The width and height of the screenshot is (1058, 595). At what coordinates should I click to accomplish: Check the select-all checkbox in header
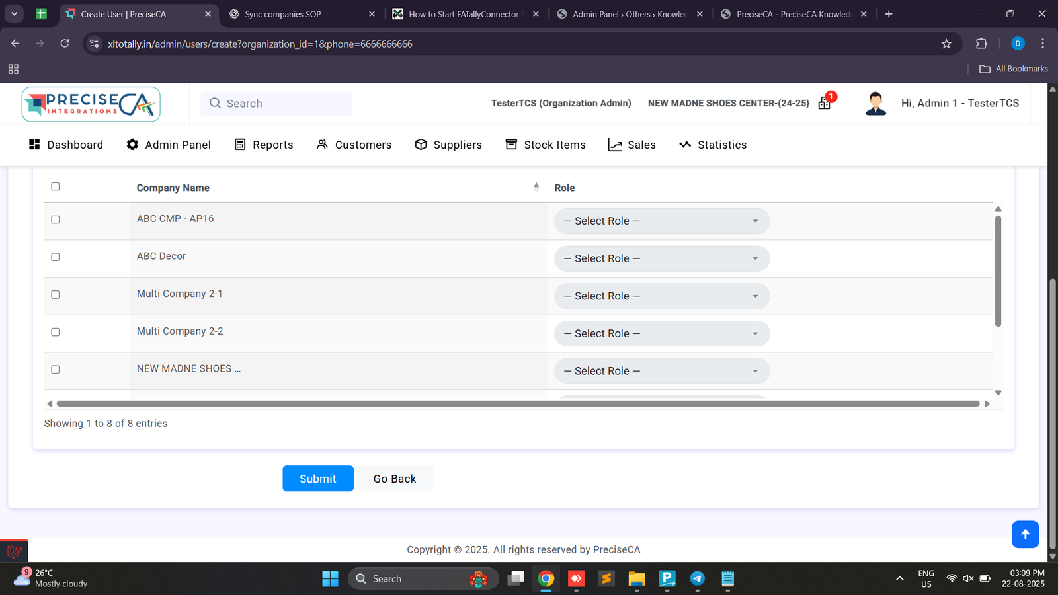coord(56,186)
